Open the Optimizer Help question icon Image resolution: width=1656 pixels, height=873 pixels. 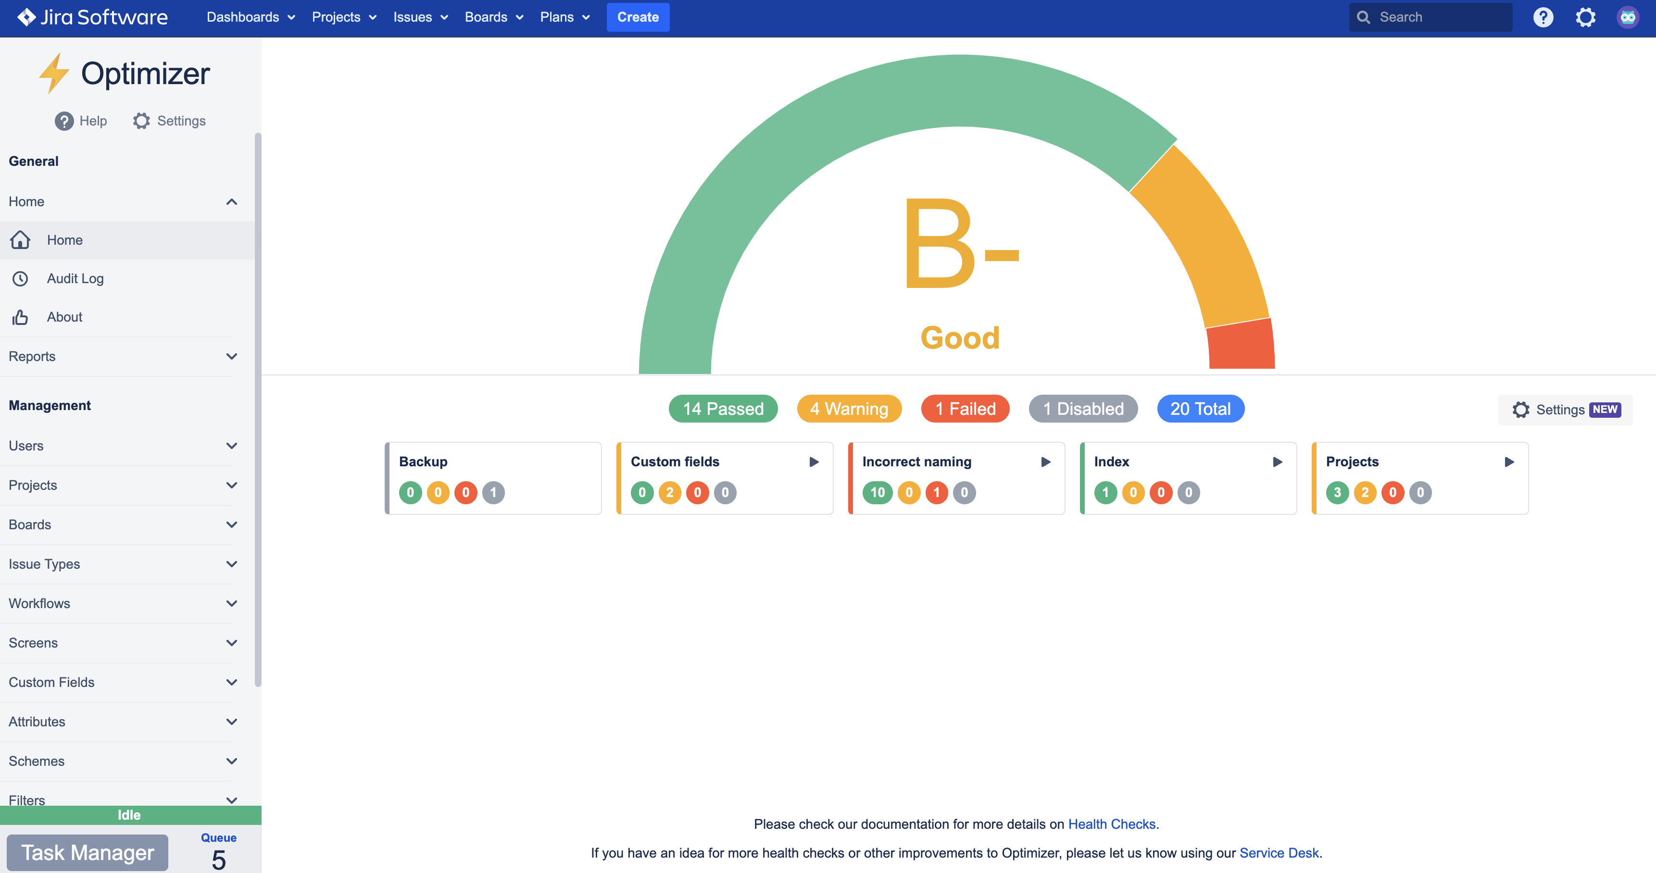click(x=63, y=121)
